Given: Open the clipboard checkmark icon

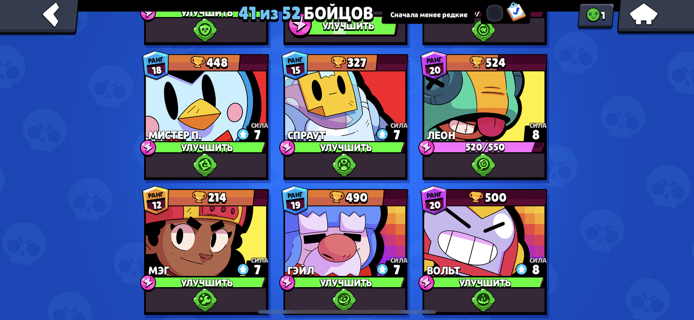Looking at the screenshot, I should (515, 12).
